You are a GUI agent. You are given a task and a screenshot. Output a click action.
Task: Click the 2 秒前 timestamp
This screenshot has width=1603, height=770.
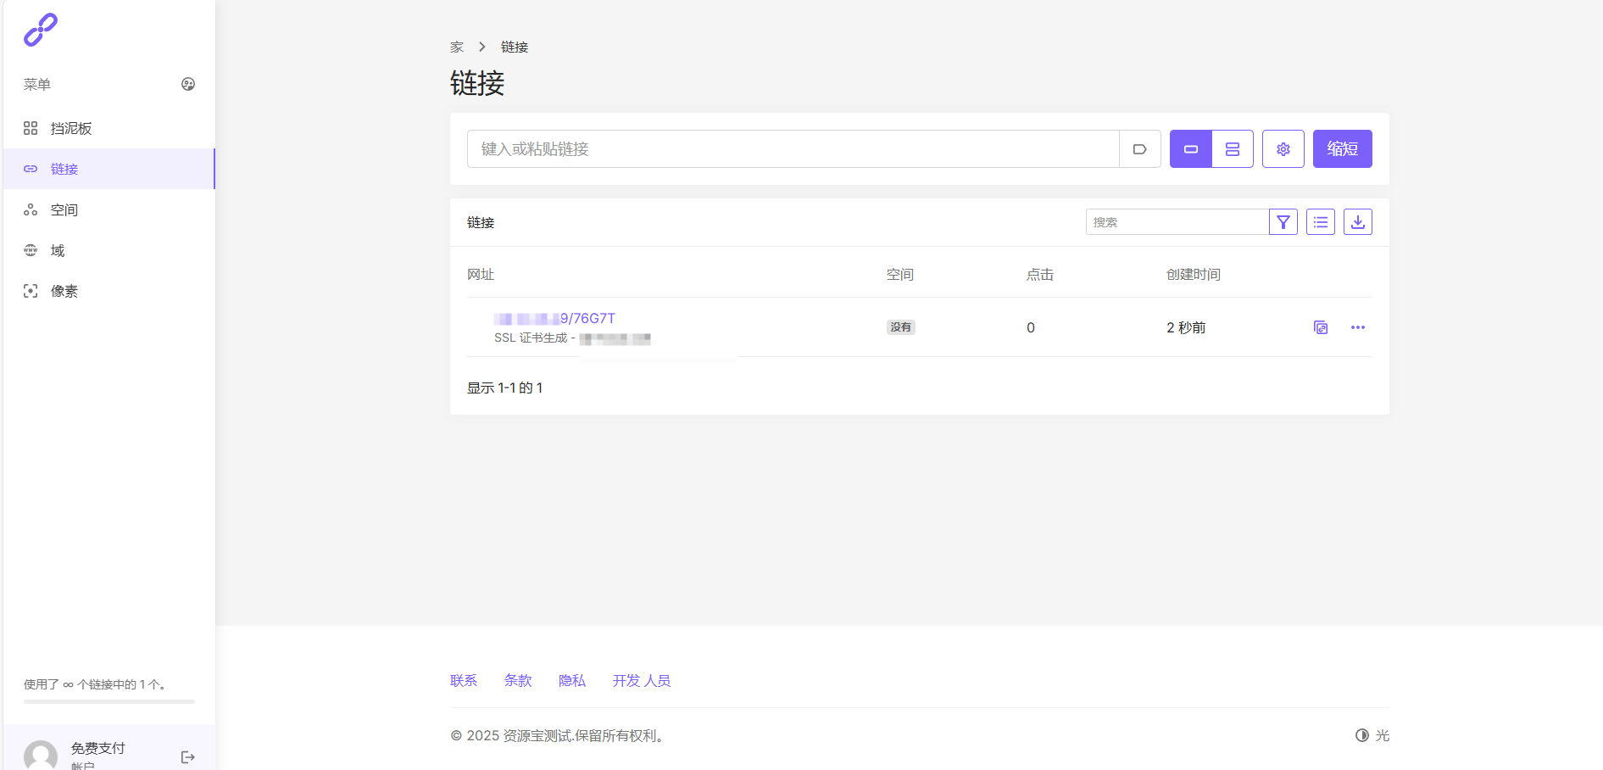coord(1186,327)
